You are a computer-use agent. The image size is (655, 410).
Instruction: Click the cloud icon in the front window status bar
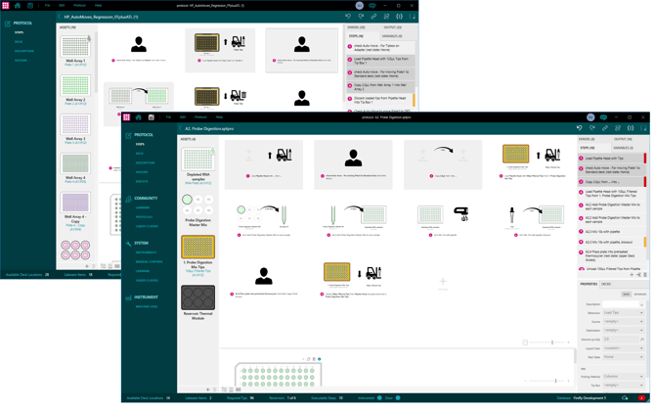pyautogui.click(x=625, y=398)
